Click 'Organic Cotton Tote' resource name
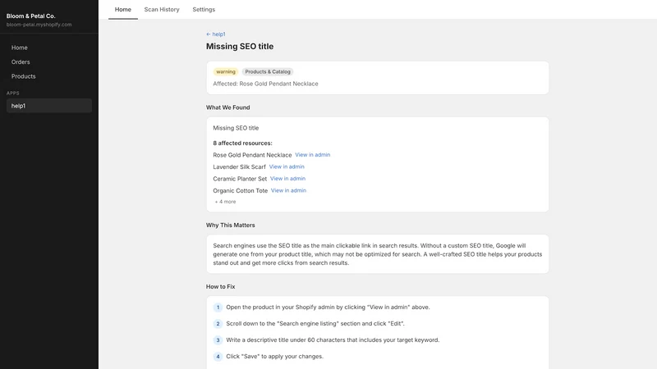 (x=240, y=191)
